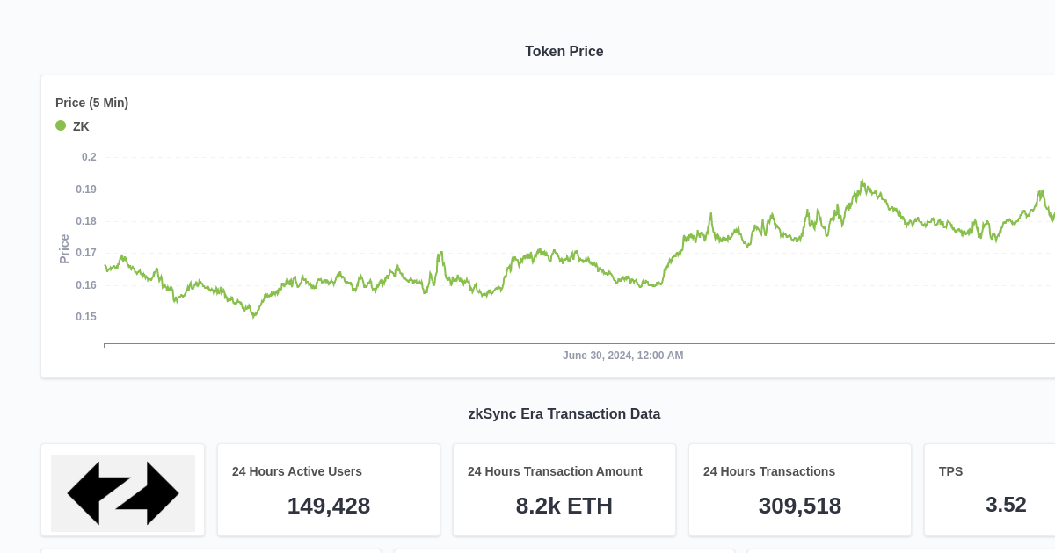Image resolution: width=1055 pixels, height=553 pixels.
Task: Select the 24 Hours Active Users card
Action: point(329,489)
